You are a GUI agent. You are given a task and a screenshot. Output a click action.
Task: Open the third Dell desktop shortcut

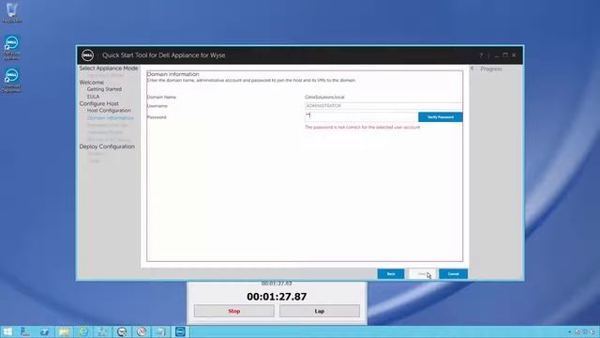point(12,80)
